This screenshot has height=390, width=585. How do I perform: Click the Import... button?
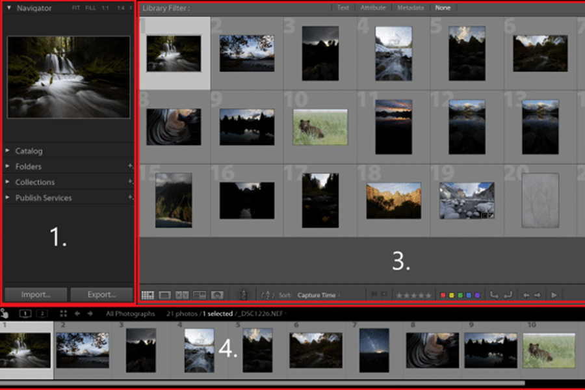click(x=34, y=294)
